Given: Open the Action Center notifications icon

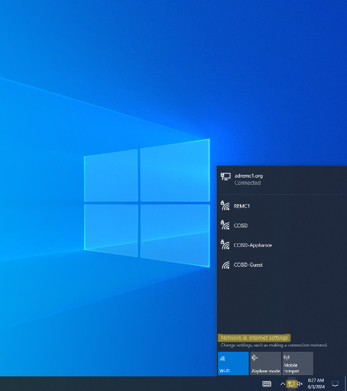Looking at the screenshot, I should (x=335, y=384).
